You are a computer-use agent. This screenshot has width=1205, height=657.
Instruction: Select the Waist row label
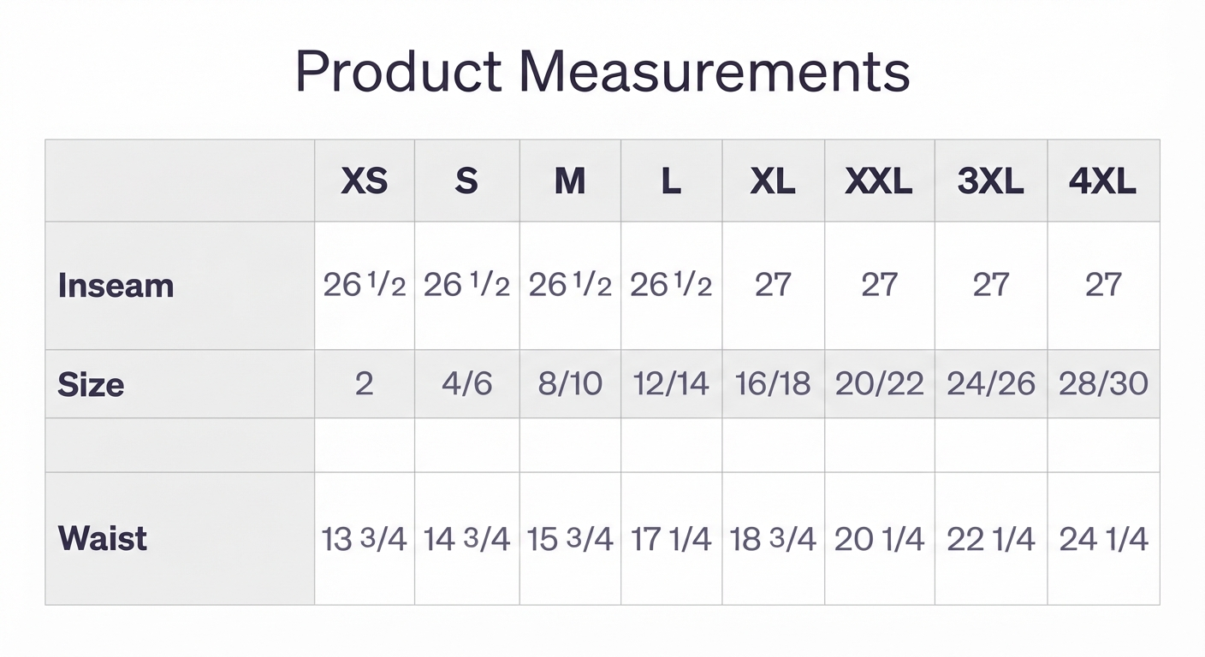103,539
